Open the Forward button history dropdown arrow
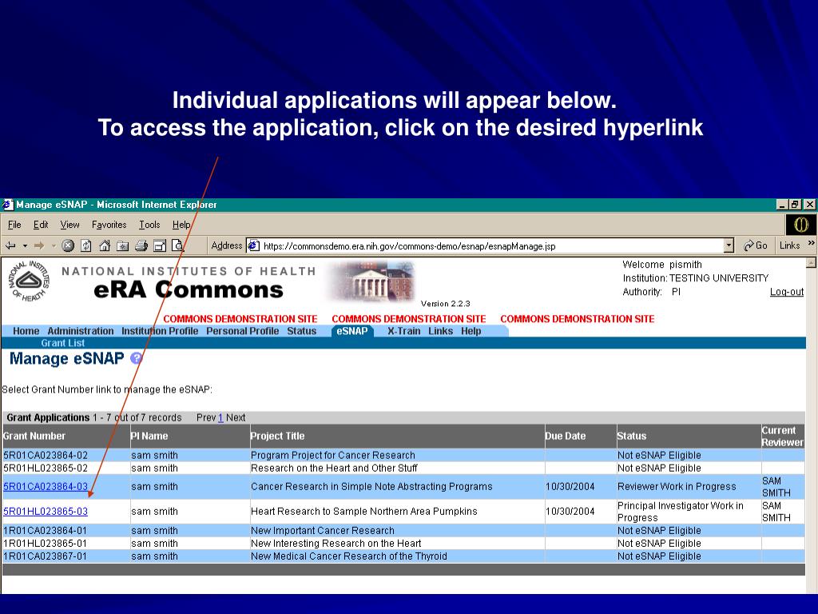 point(54,245)
